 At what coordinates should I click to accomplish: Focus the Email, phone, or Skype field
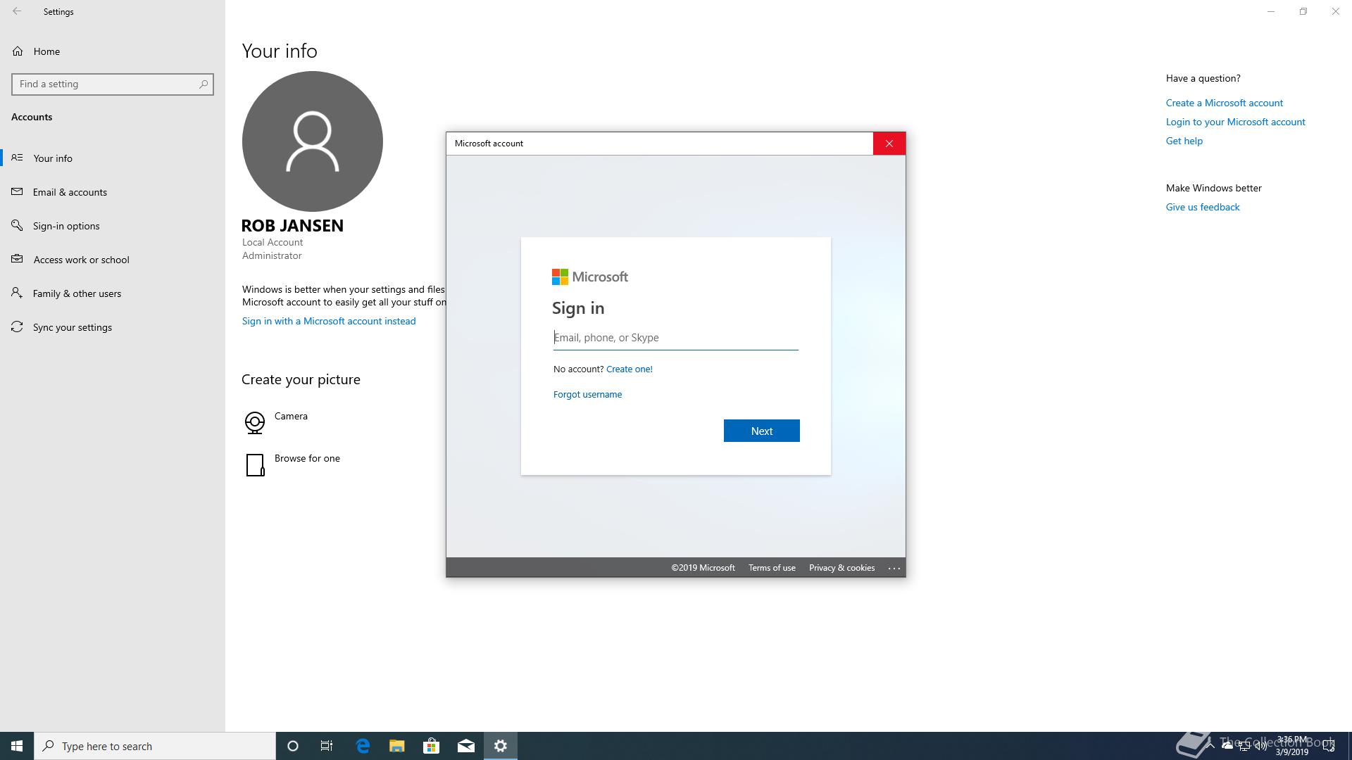tap(675, 338)
